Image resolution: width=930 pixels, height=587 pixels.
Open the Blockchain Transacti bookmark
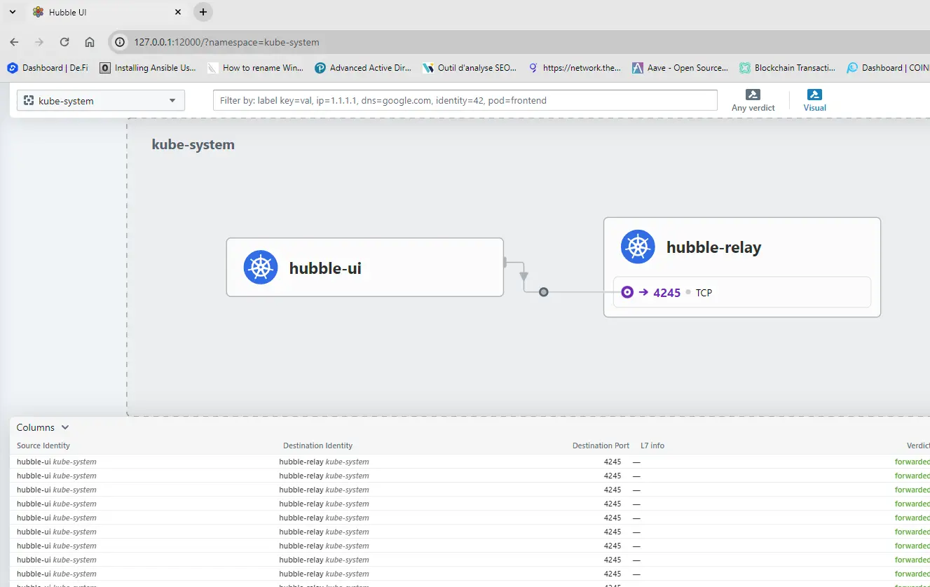tap(788, 68)
